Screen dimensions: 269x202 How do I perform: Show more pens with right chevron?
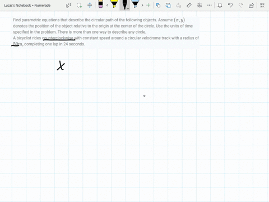pos(142,5)
